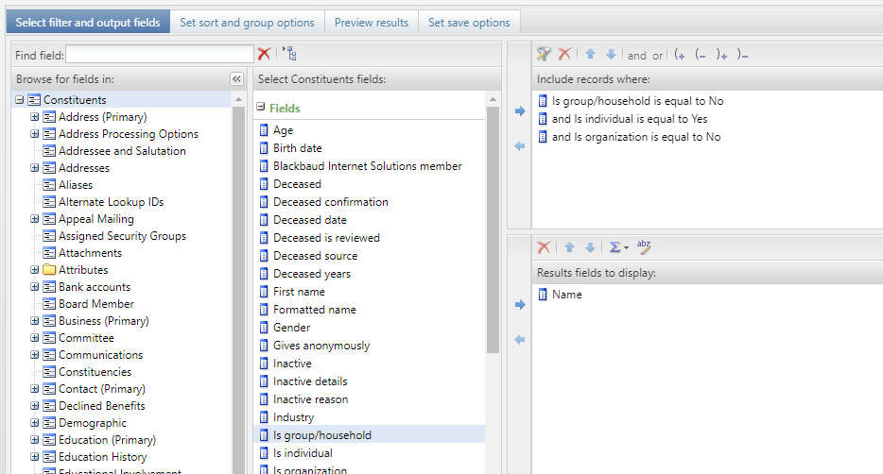Remove an open parenthesis from filter
Image resolution: width=883 pixels, height=474 pixels.
tap(700, 55)
